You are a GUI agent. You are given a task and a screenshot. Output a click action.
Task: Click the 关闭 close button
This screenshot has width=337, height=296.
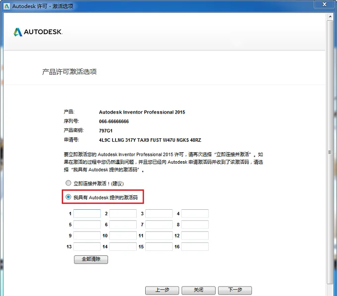[x=198, y=290]
